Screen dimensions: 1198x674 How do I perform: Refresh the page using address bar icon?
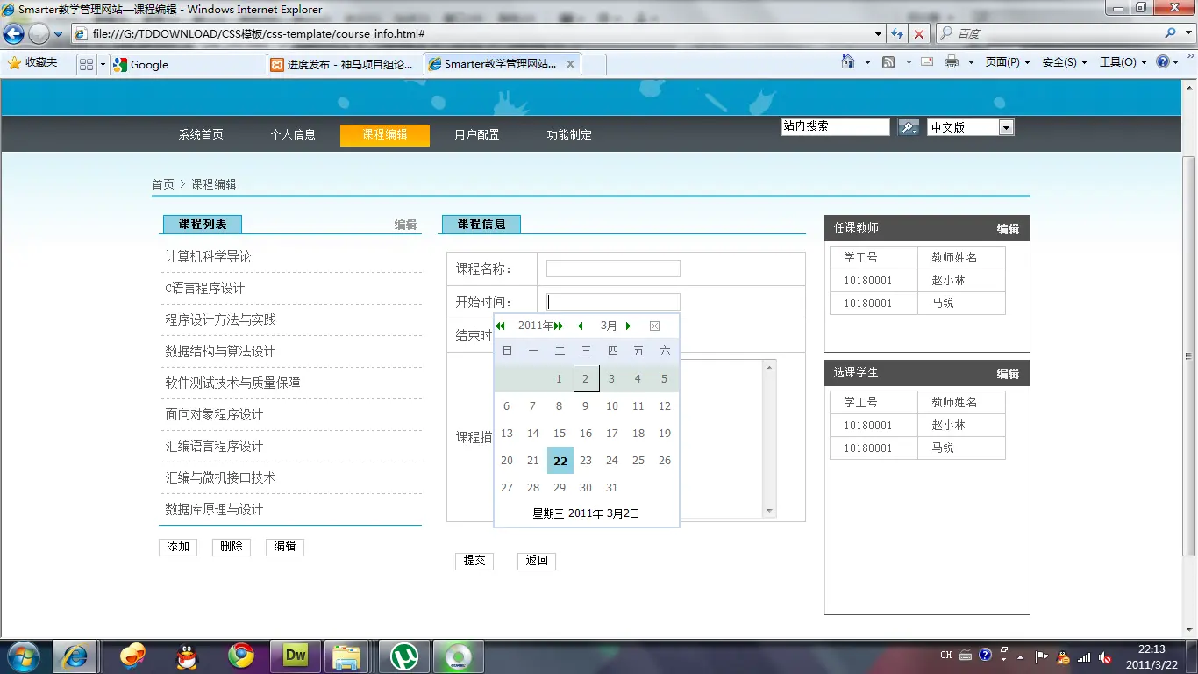[896, 34]
